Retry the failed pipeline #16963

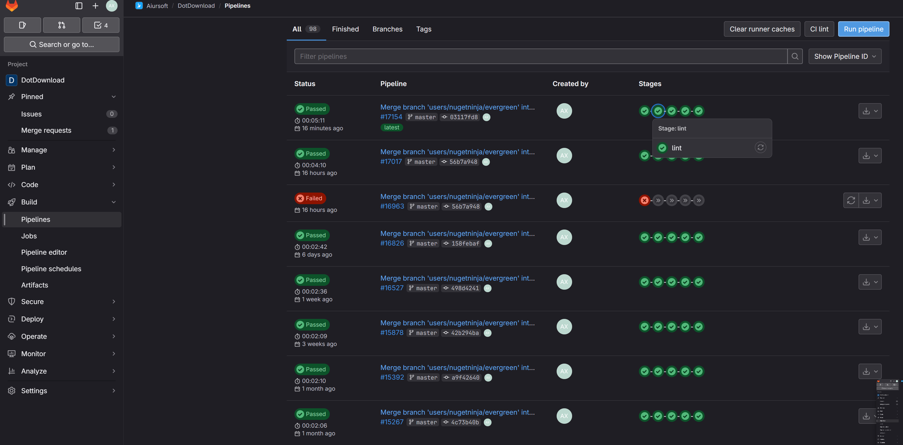[851, 200]
